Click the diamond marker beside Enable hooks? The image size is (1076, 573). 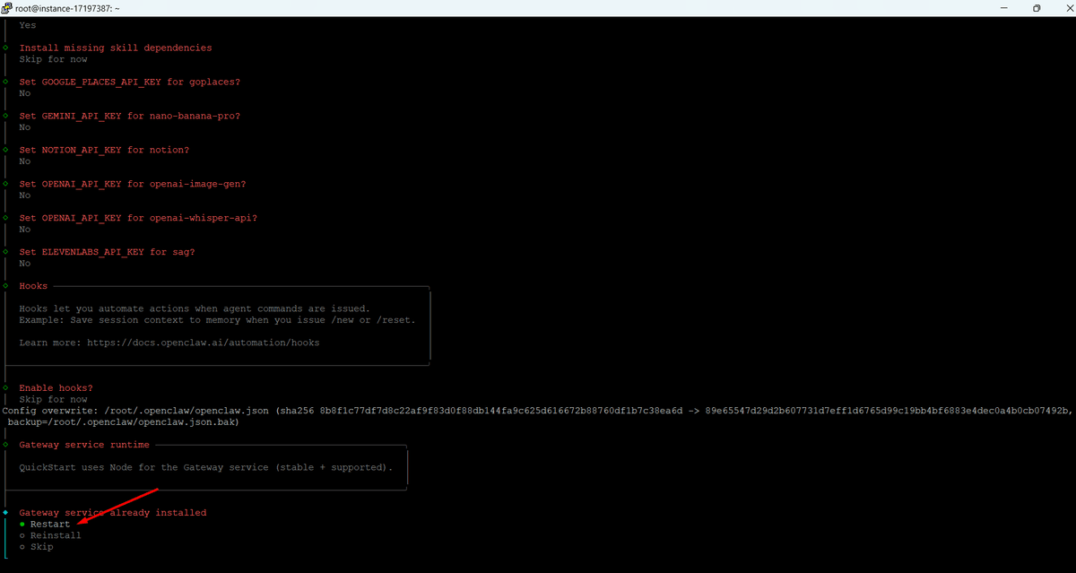coord(5,388)
